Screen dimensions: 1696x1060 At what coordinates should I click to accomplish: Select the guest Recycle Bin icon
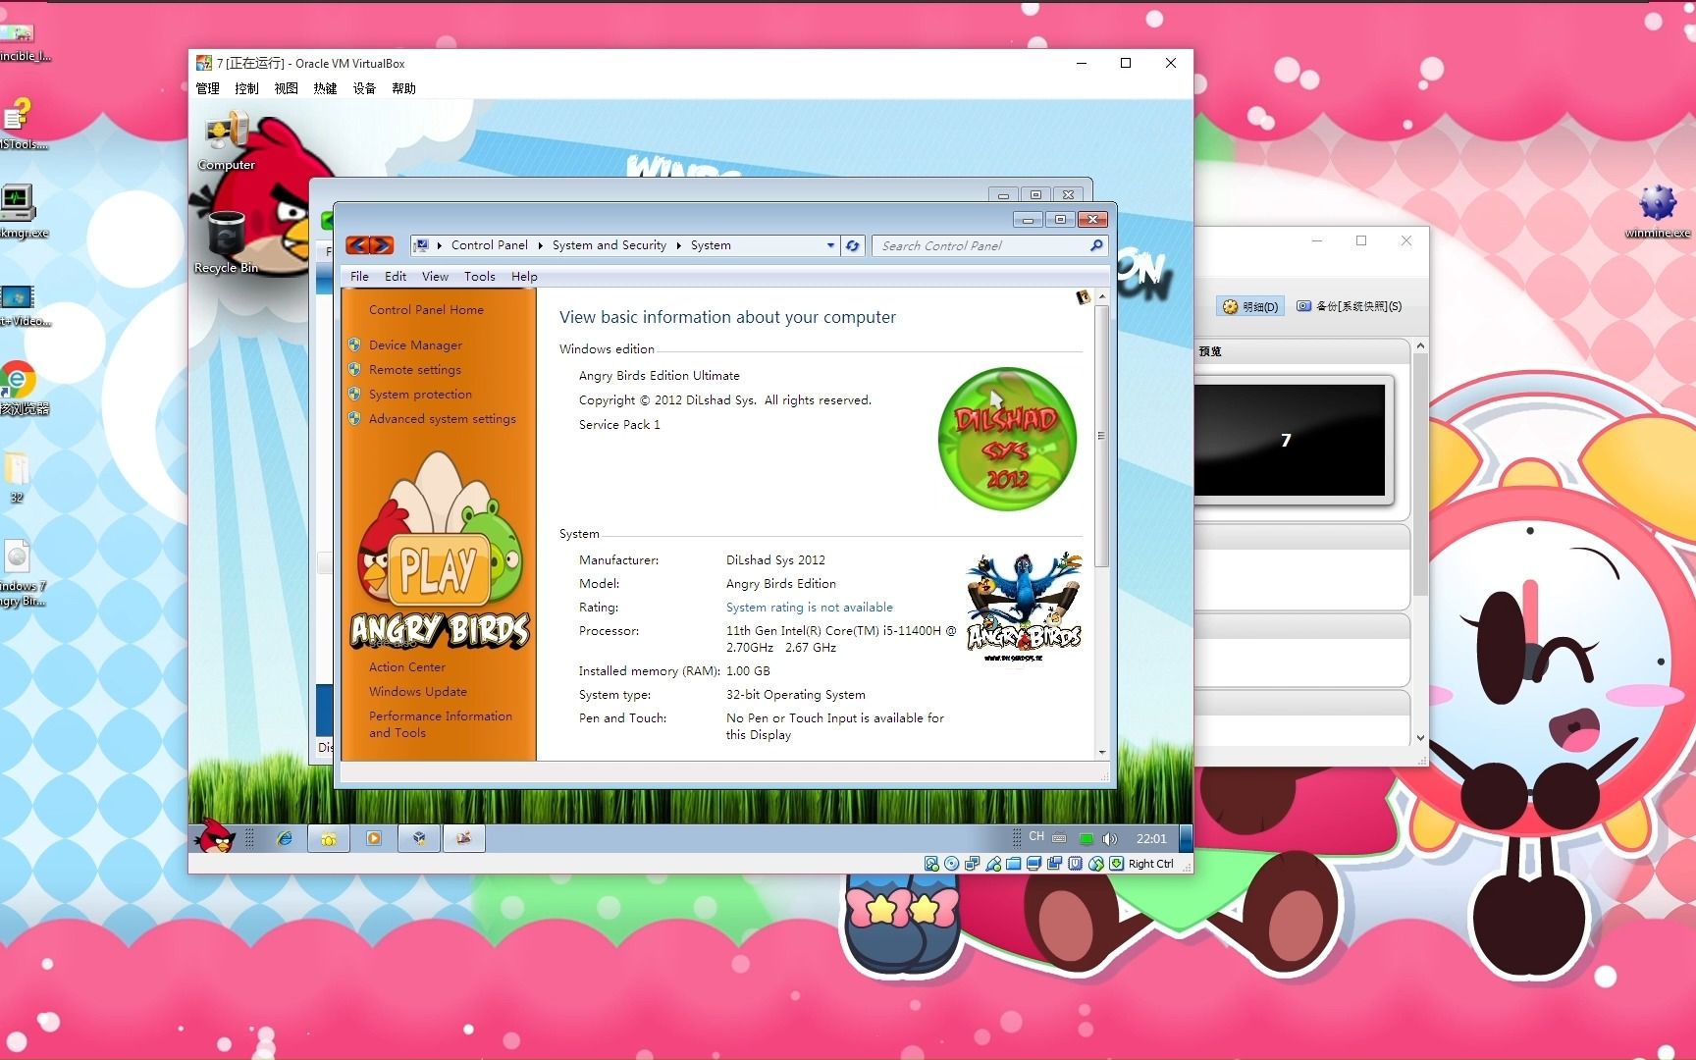click(x=227, y=241)
